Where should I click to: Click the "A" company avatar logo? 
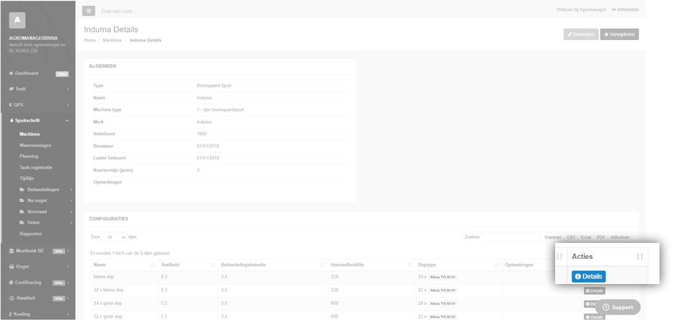(x=17, y=20)
